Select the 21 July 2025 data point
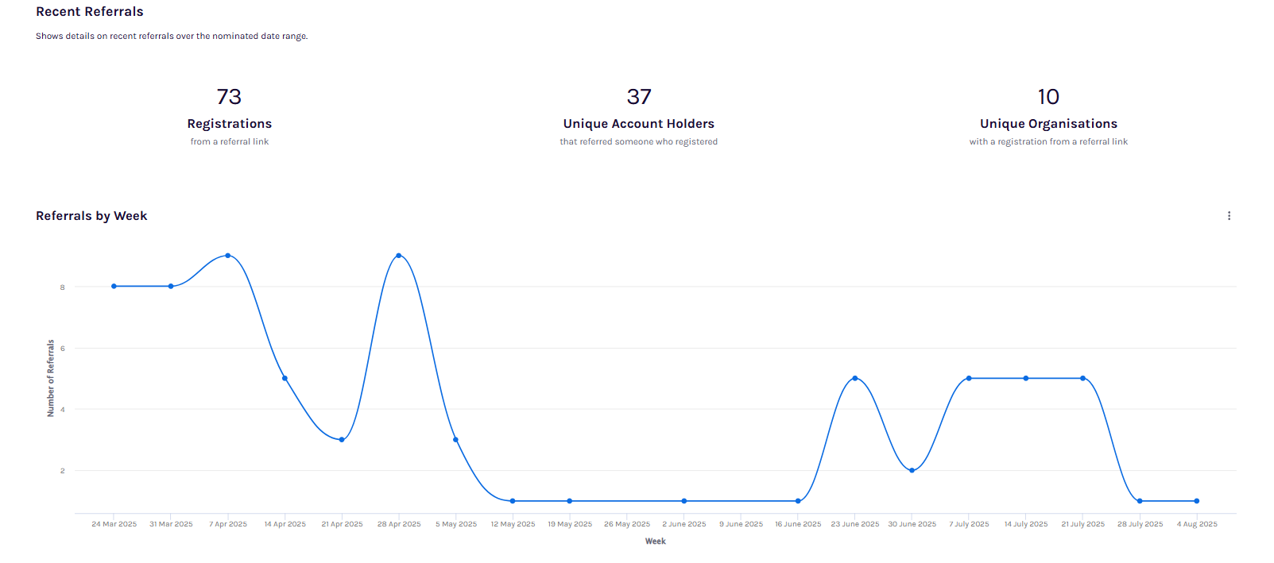 coord(1083,378)
